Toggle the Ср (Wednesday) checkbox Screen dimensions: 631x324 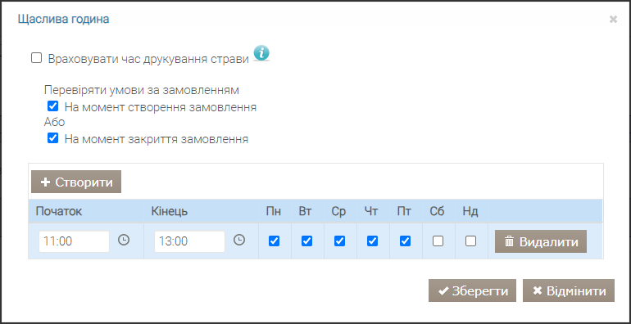click(x=339, y=241)
